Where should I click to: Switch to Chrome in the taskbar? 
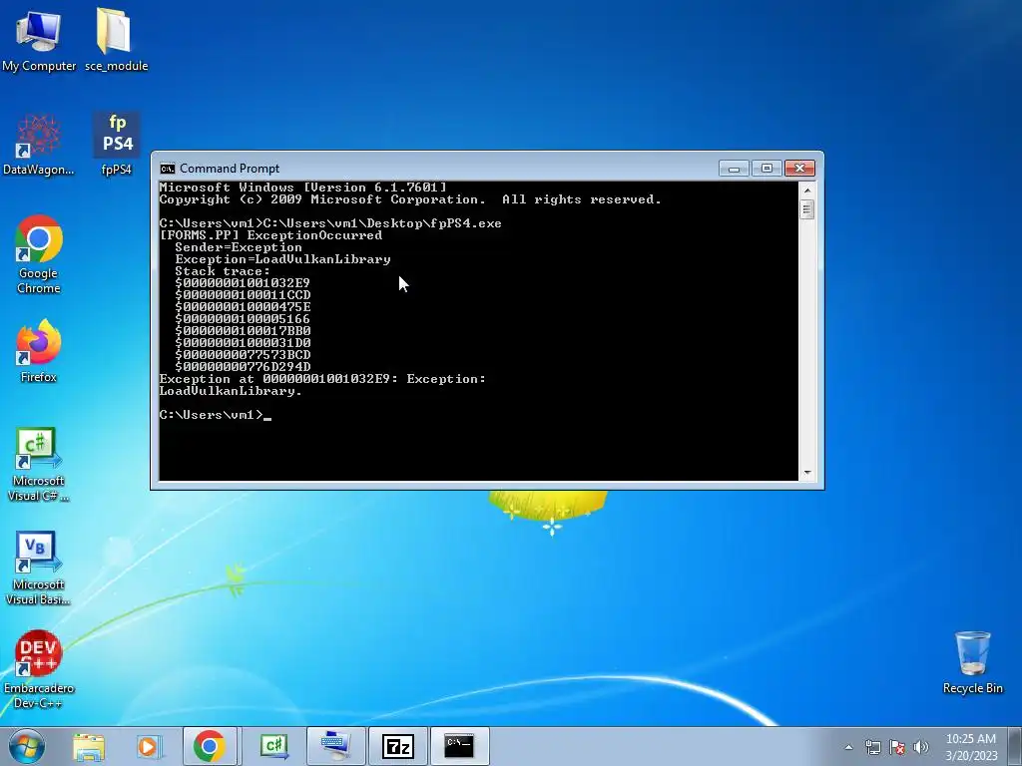(x=210, y=746)
